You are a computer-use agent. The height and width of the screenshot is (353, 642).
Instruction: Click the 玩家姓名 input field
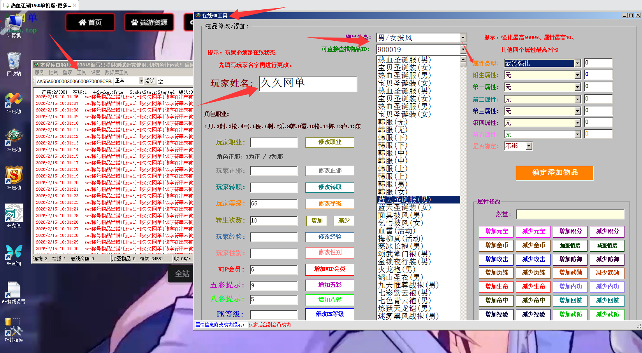point(308,83)
